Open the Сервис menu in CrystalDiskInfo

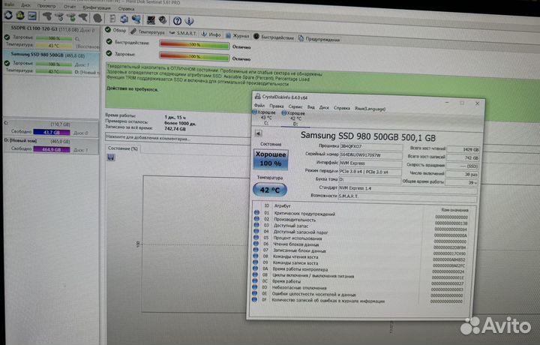(295, 106)
